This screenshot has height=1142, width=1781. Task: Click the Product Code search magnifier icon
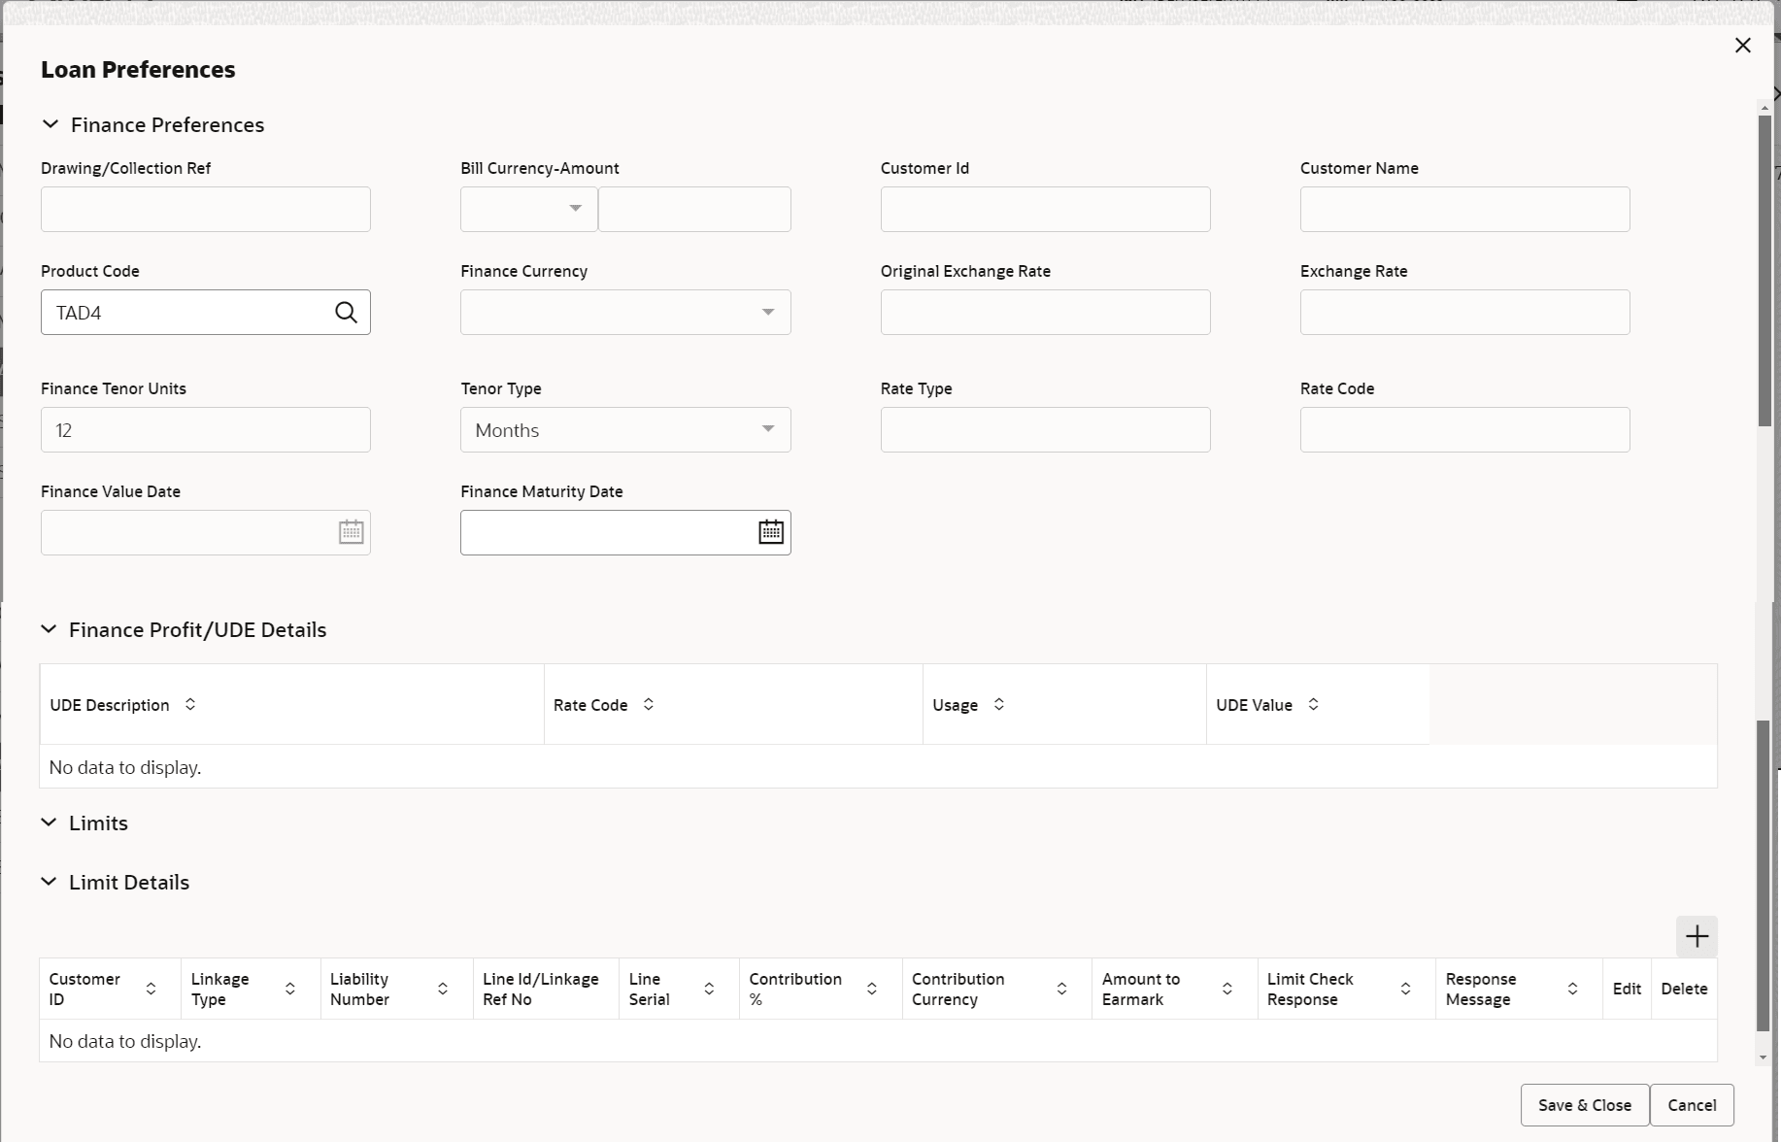pyautogui.click(x=346, y=312)
